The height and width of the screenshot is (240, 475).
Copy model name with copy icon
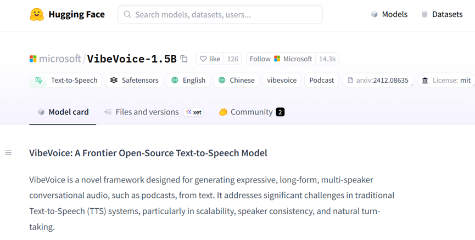tap(184, 59)
